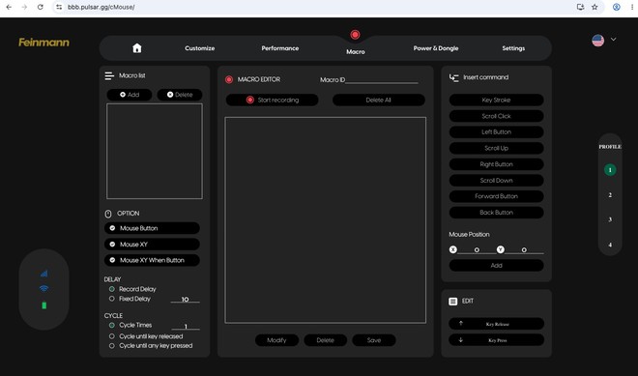Click the Delete button below the editor
The height and width of the screenshot is (376, 638).
[325, 340]
